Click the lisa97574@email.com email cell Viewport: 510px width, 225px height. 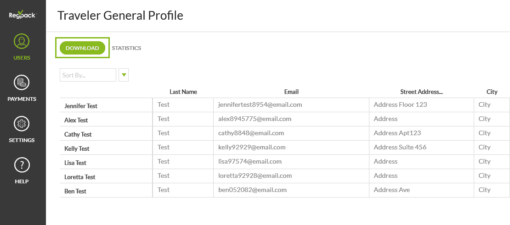[x=250, y=161]
